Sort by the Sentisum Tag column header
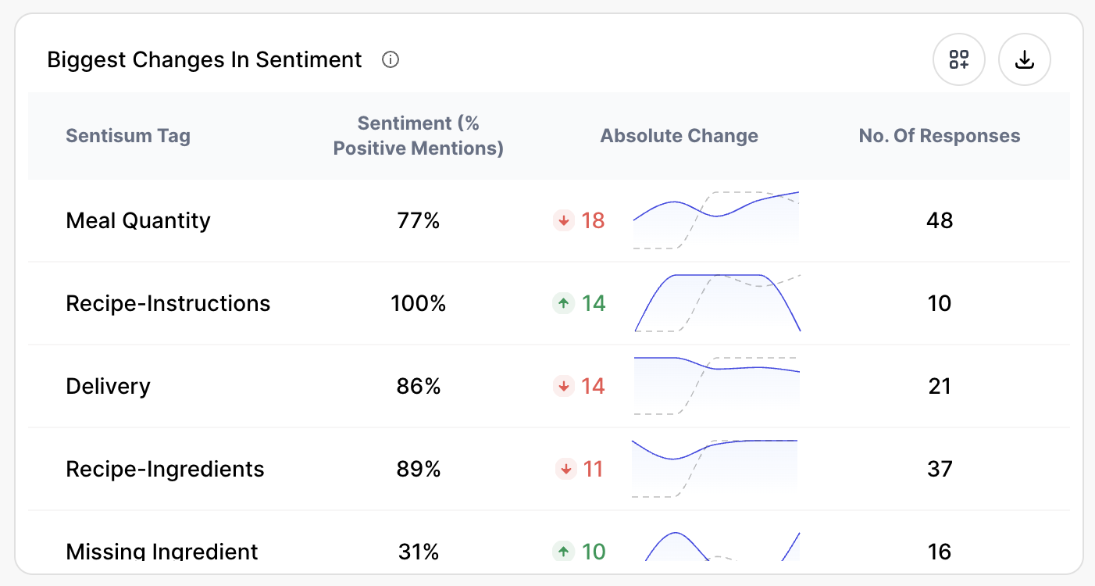Viewport: 1095px width, 586px height. (x=128, y=135)
